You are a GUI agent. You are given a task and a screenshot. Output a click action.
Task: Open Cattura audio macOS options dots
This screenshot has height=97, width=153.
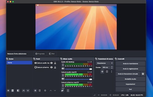click(63, 75)
